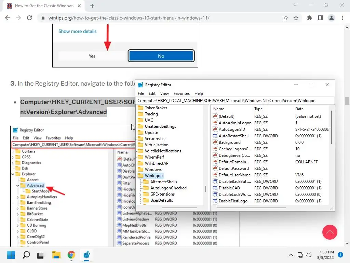Select the DisableCAD value
The image size is (350, 263).
click(x=229, y=188)
